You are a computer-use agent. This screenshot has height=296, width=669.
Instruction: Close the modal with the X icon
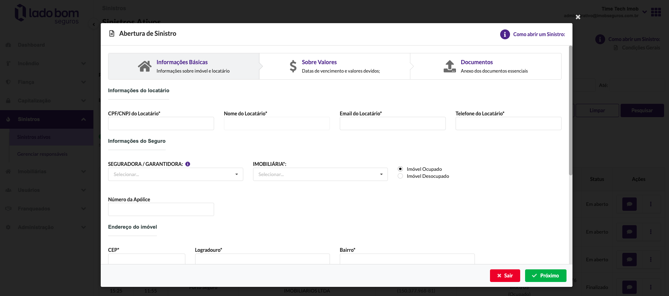pos(578,17)
